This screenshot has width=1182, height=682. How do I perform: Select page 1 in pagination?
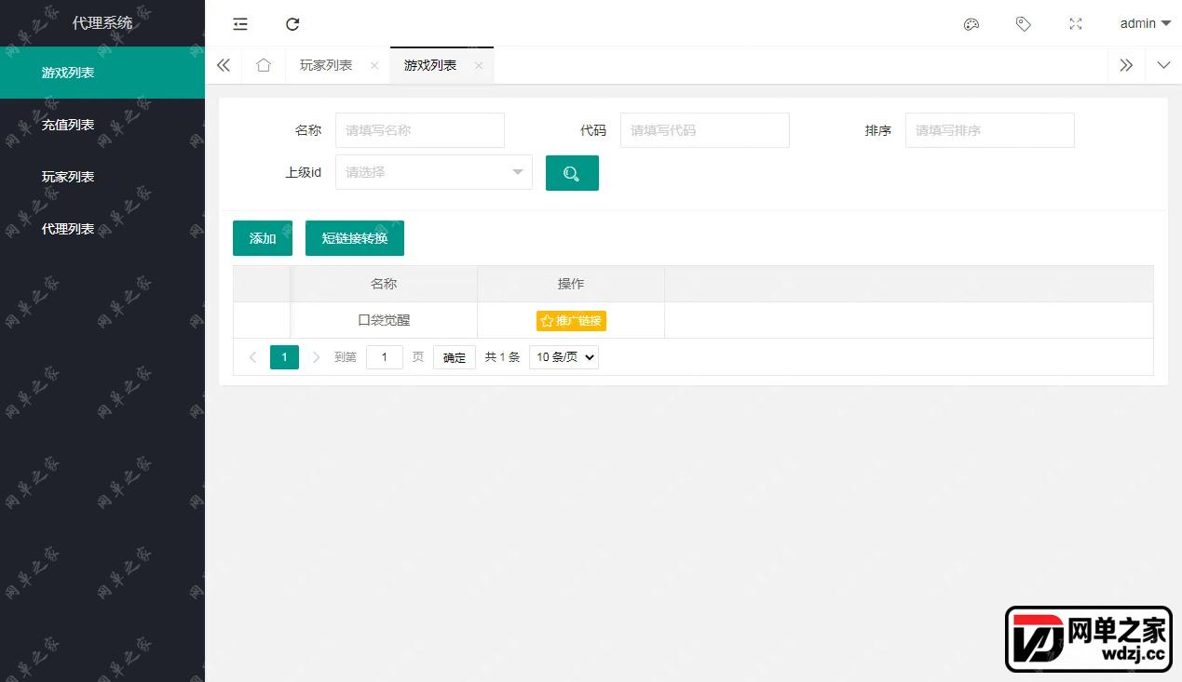pos(284,357)
